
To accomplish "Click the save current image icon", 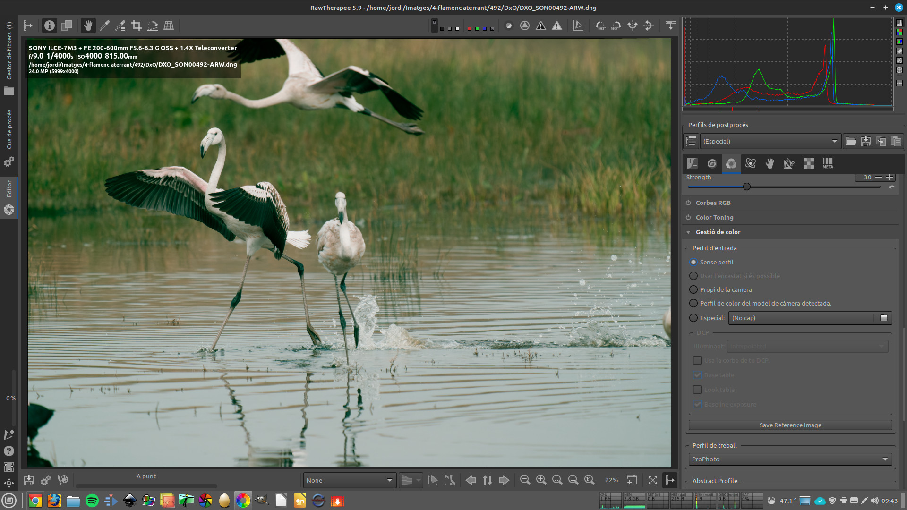I will click(29, 480).
